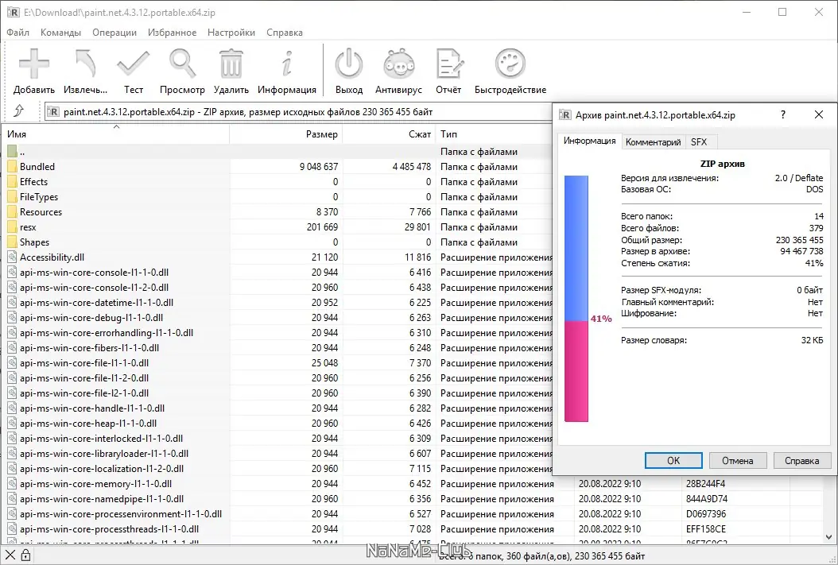
Task: Click the OK button in archive dialog
Action: click(x=673, y=460)
